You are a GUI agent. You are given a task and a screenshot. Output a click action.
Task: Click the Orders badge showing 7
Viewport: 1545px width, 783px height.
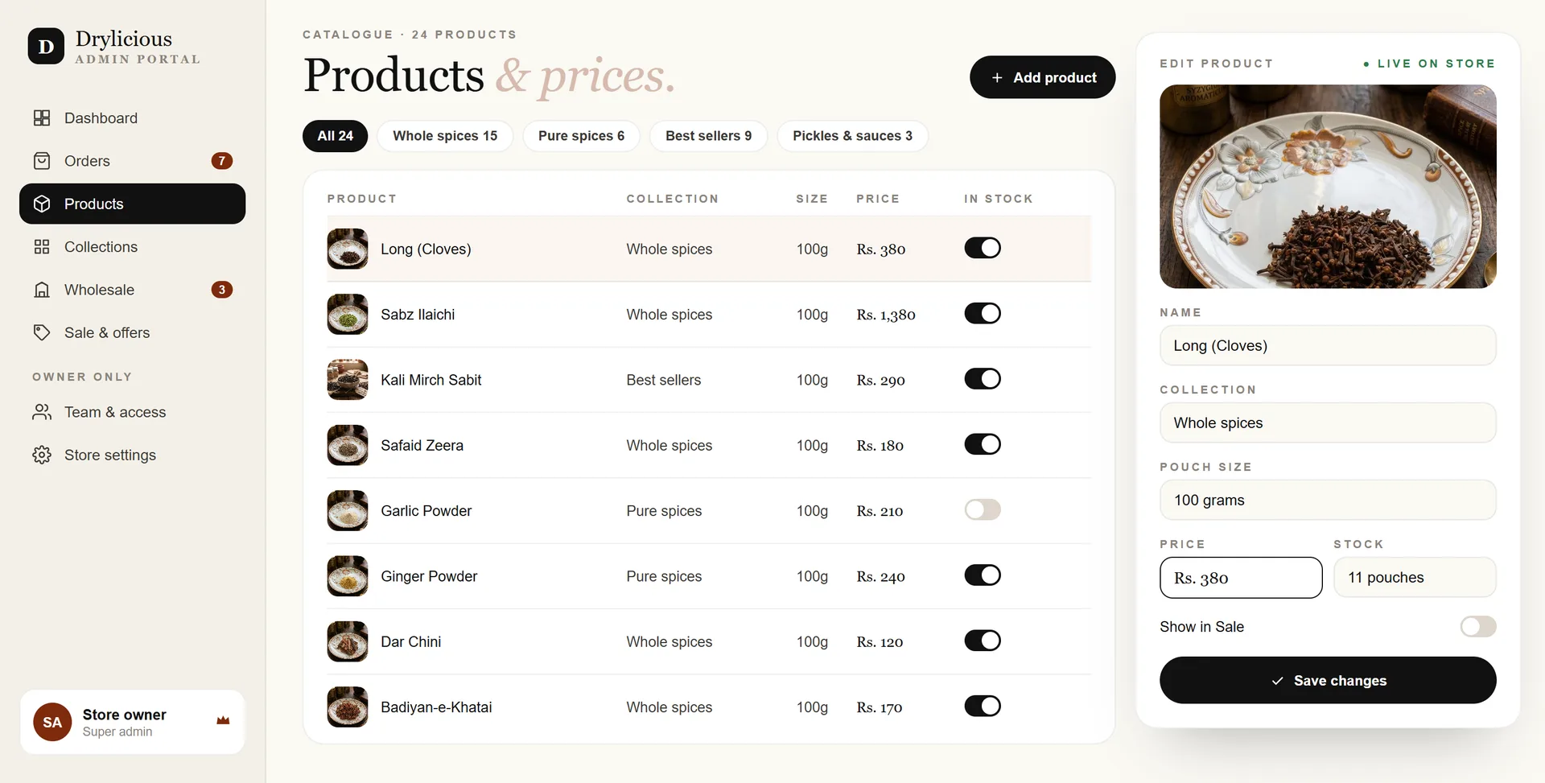(222, 161)
